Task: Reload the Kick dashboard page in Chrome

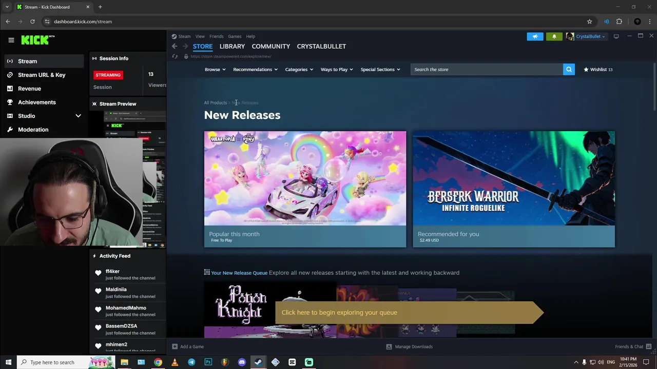Action: (32, 22)
